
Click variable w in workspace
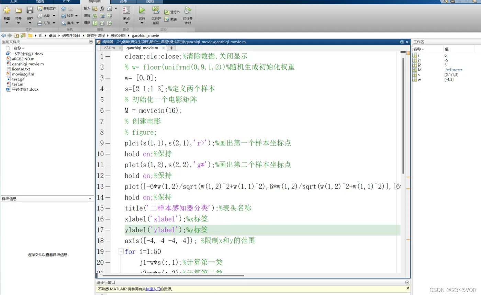419,80
